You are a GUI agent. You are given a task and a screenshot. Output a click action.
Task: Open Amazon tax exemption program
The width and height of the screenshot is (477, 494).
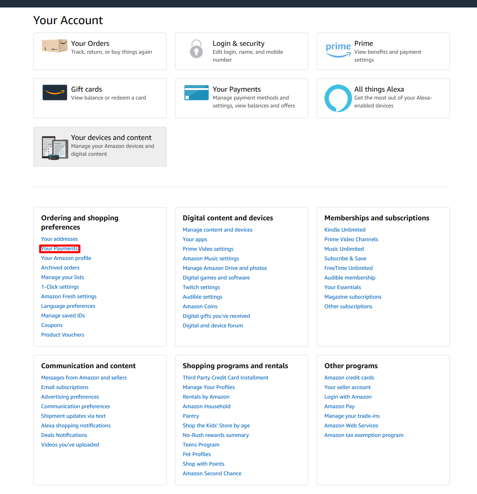pyautogui.click(x=364, y=435)
